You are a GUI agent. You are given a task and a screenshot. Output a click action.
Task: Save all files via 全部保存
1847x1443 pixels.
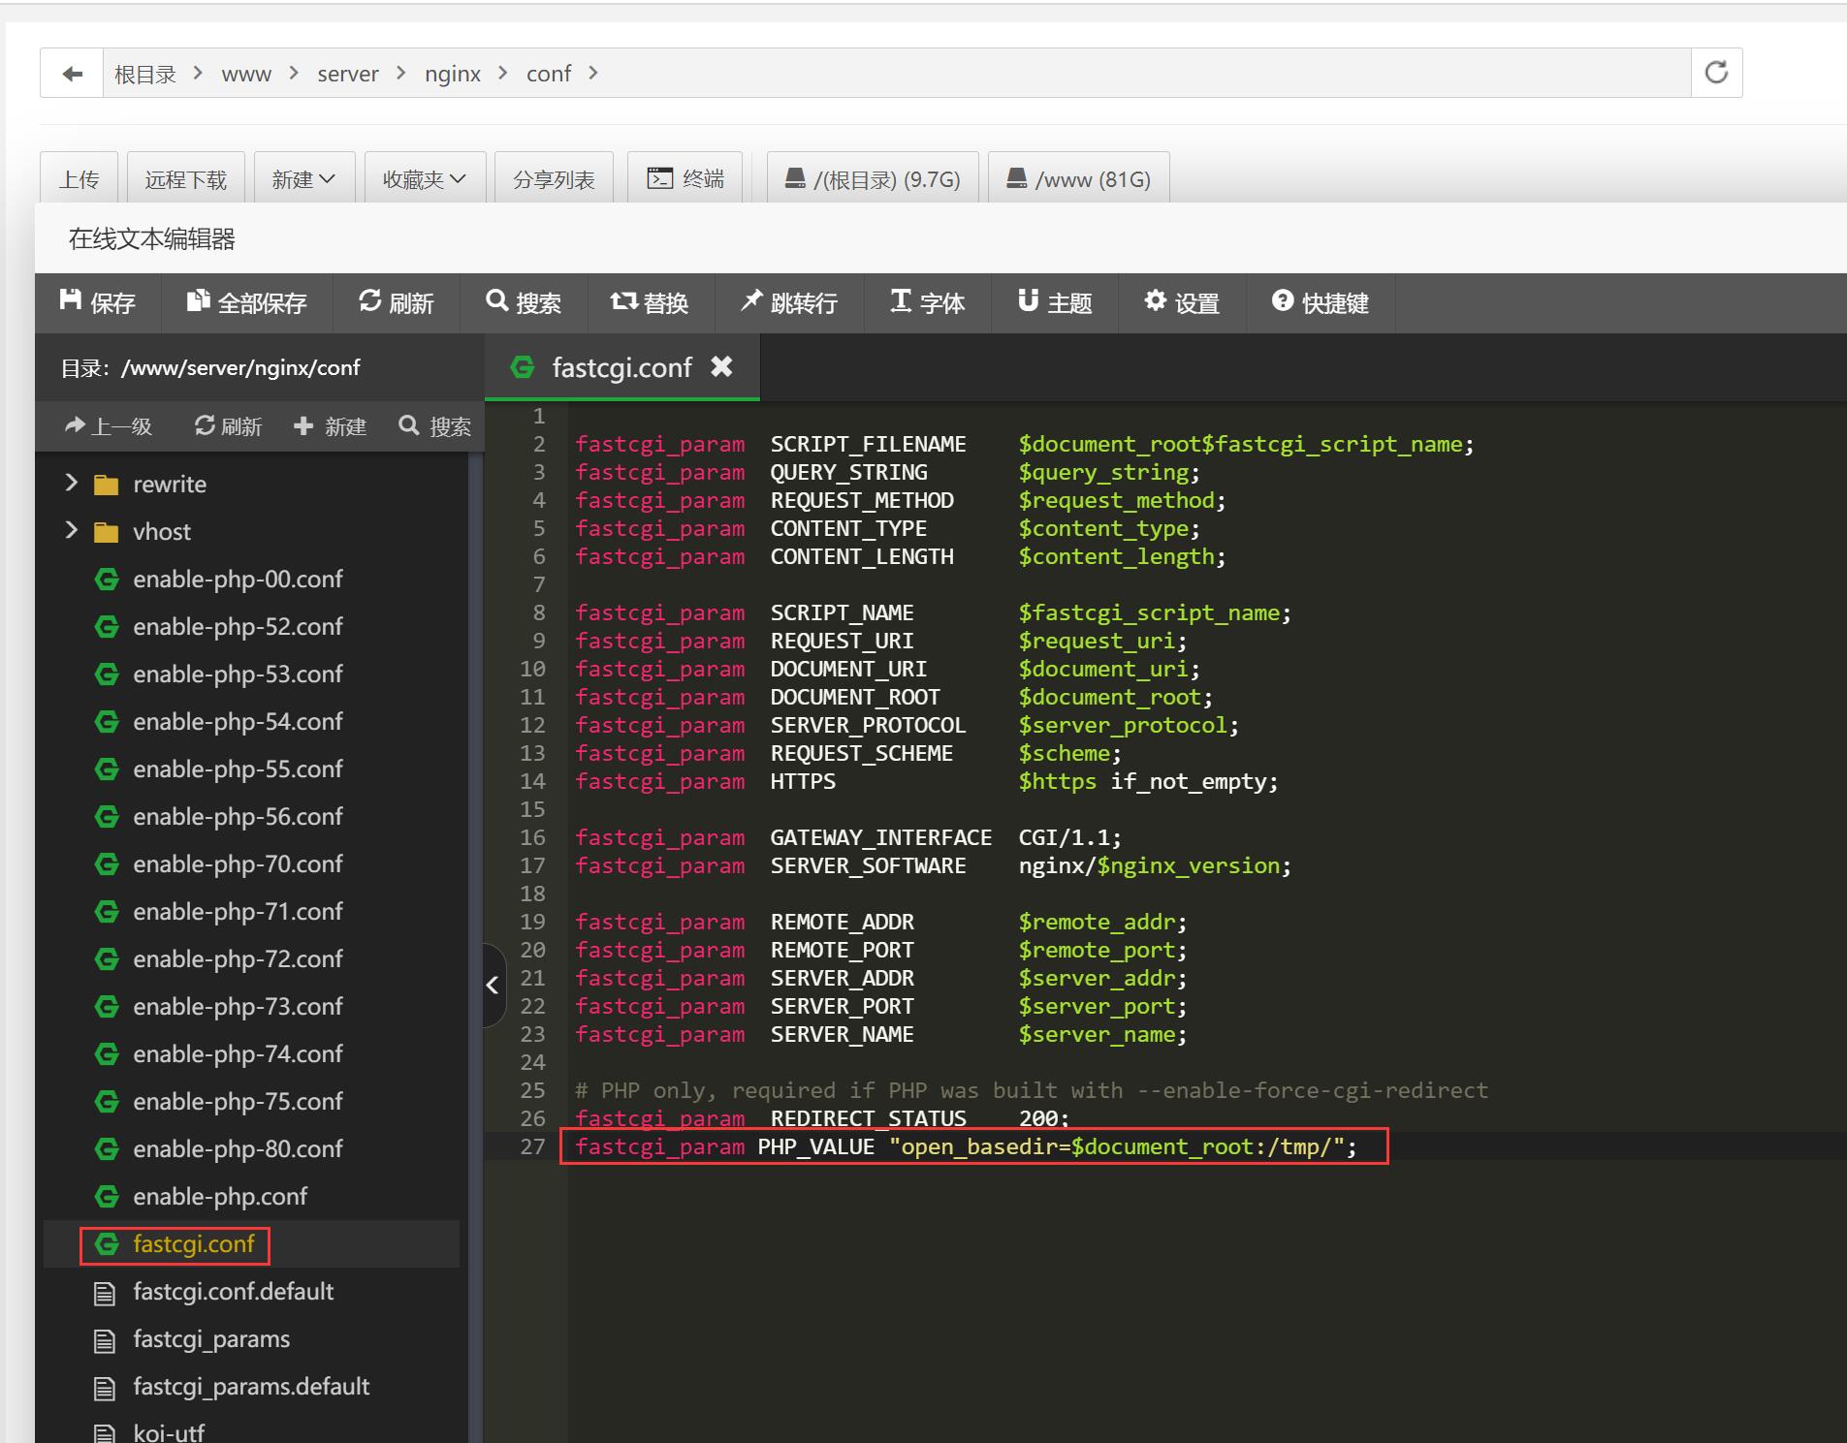246,303
